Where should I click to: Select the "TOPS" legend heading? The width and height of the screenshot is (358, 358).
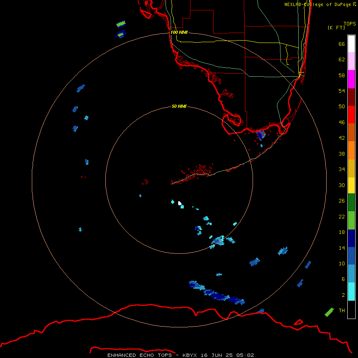(x=350, y=23)
